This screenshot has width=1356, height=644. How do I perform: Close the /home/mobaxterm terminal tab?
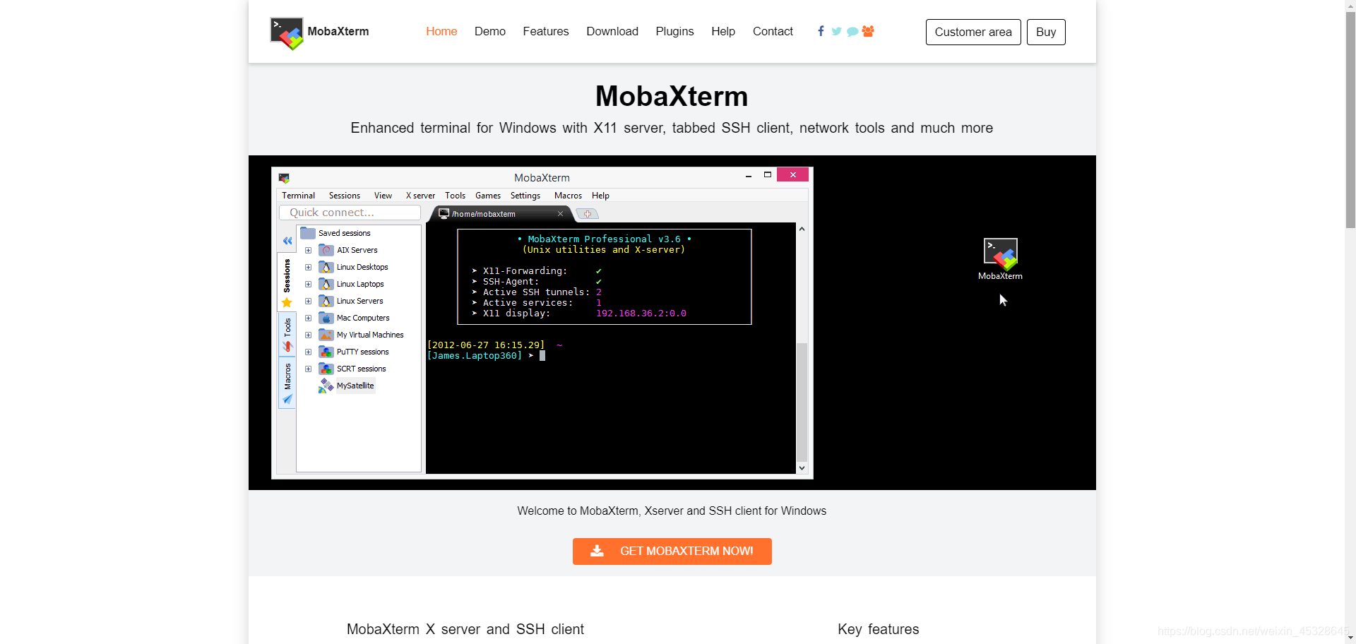[561, 214]
